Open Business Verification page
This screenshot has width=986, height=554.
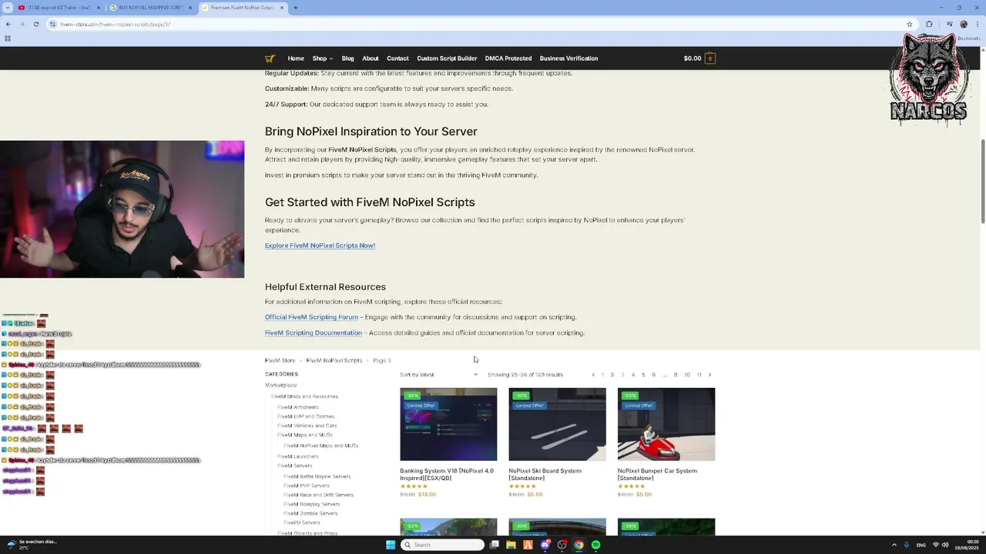click(x=568, y=58)
